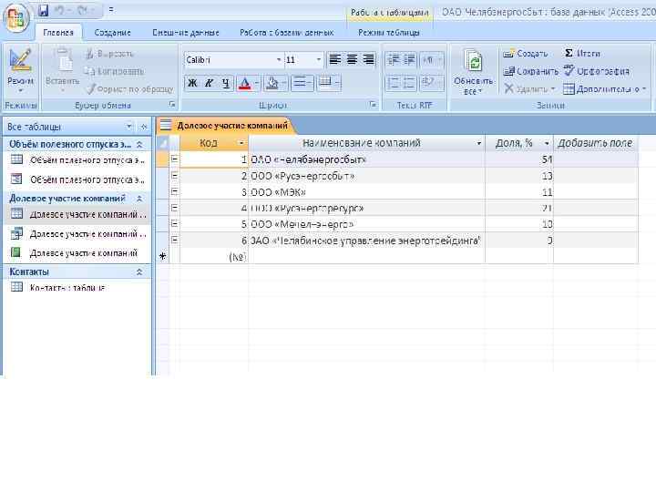Center align the text
Screen dimensions: 656x492
click(352, 60)
